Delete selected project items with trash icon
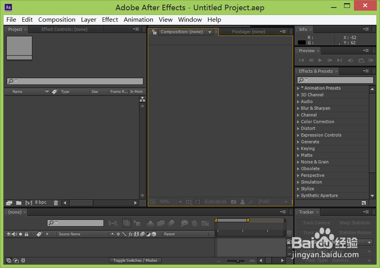The image size is (380, 268). point(56,202)
